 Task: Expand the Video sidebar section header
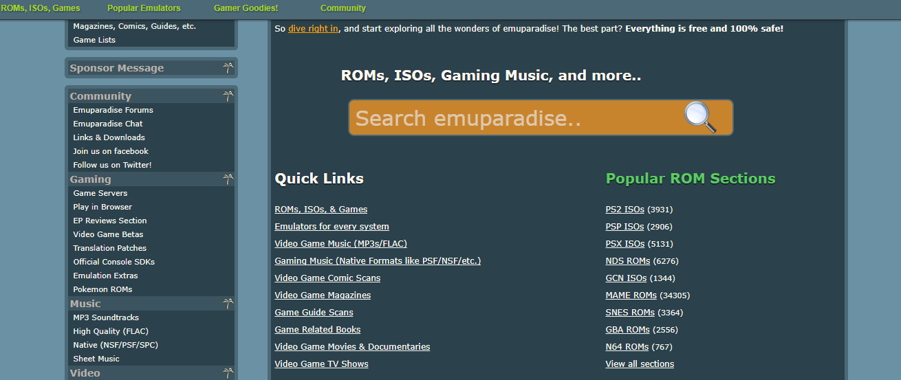click(151, 373)
